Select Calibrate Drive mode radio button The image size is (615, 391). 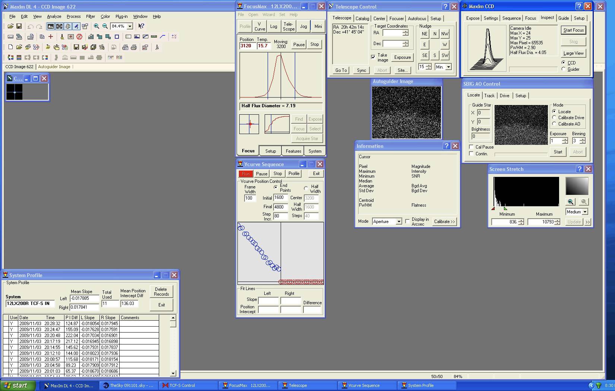click(x=554, y=118)
